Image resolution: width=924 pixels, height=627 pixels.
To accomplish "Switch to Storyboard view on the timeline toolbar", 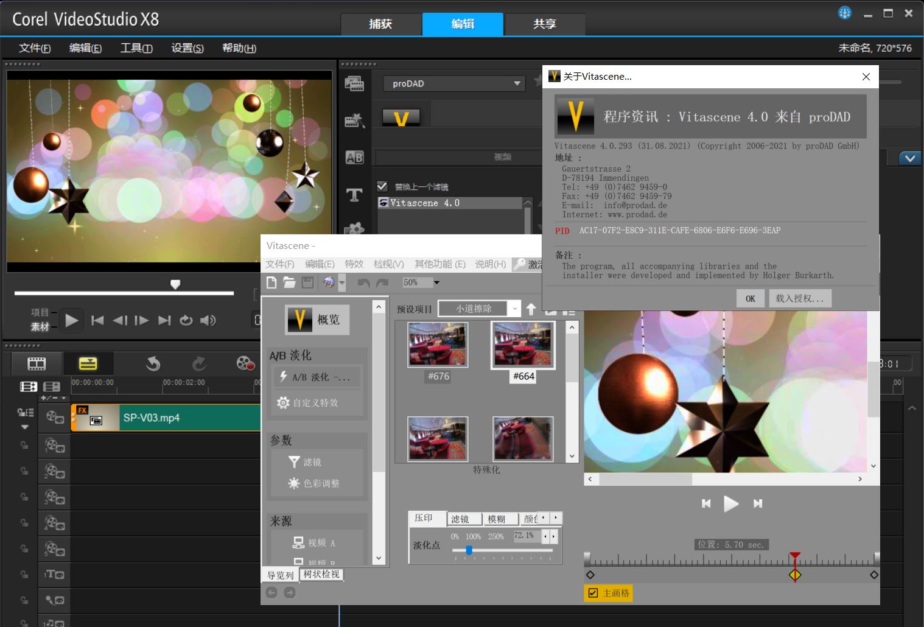I will pyautogui.click(x=37, y=364).
